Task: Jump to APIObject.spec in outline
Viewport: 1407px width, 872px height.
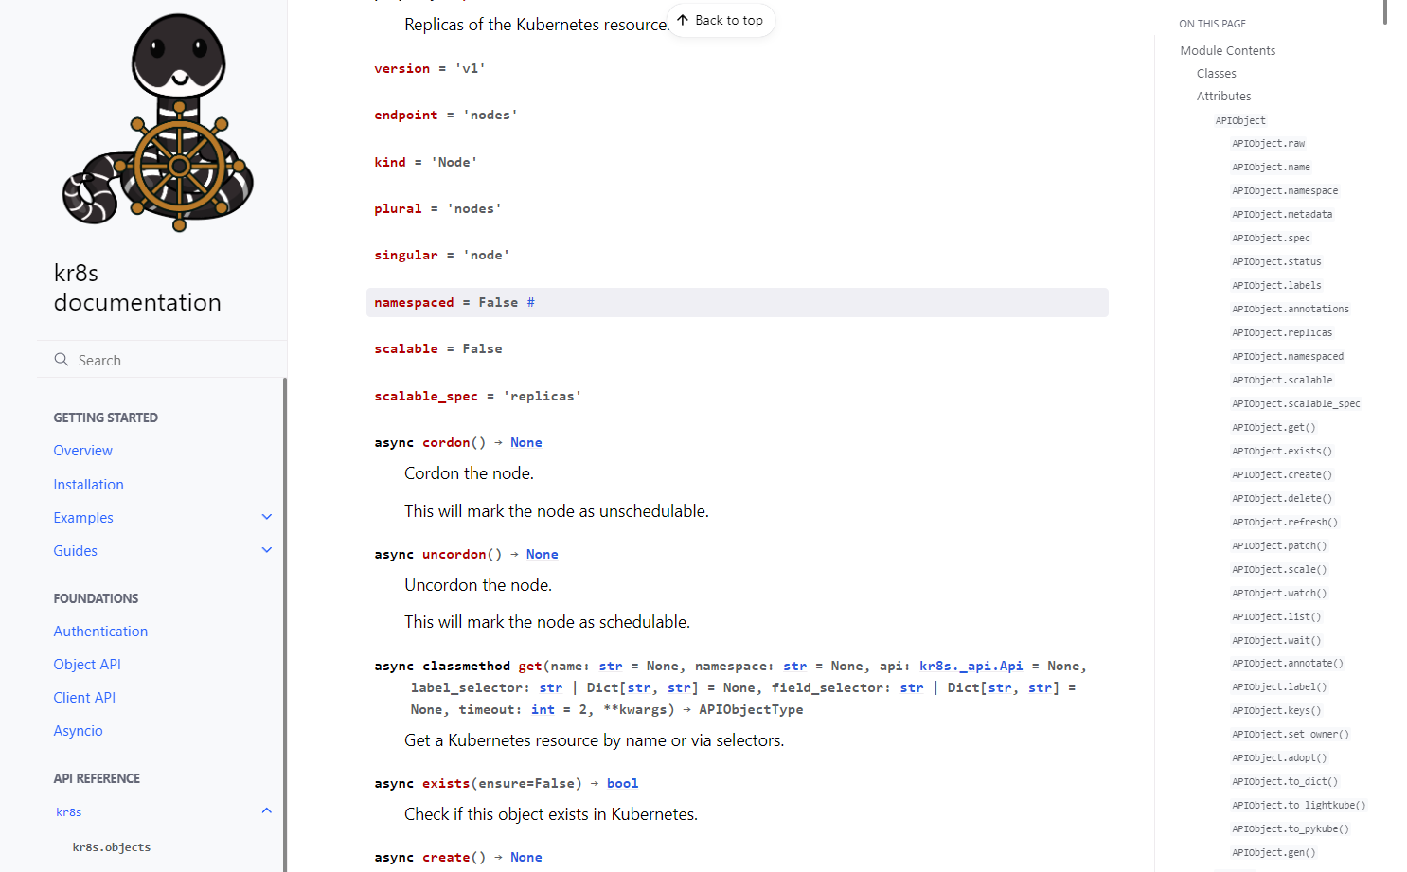Action: point(1272,239)
